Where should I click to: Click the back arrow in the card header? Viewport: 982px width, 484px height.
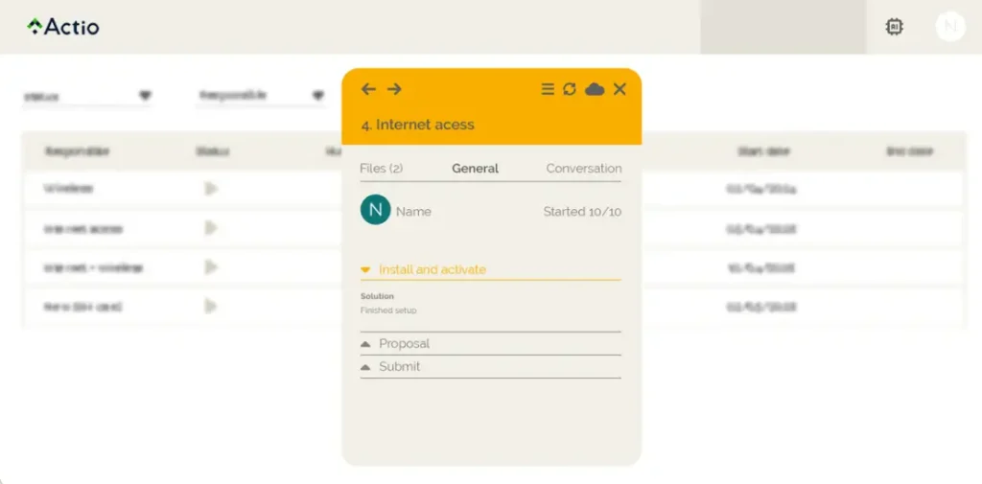click(x=368, y=89)
